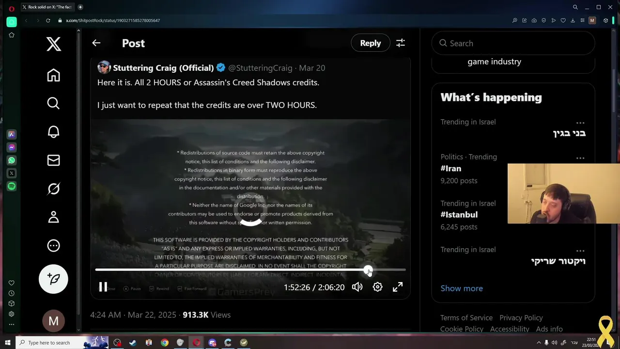Open more options for #Iran trend
This screenshot has height=349, width=620.
(580, 158)
